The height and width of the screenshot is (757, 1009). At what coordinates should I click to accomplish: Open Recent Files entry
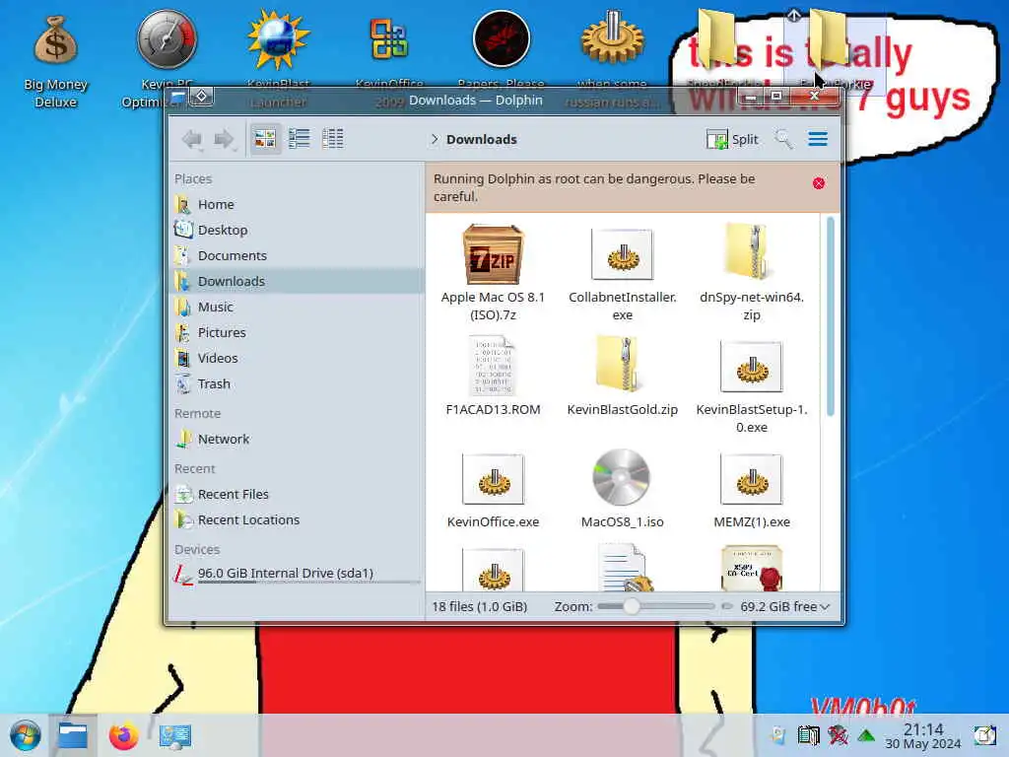[x=296, y=495]
